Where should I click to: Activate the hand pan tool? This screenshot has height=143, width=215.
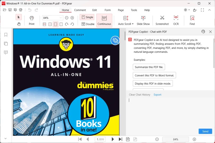pos(19,24)
